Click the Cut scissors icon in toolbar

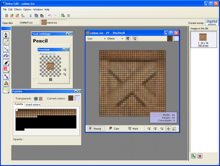click(x=31, y=15)
